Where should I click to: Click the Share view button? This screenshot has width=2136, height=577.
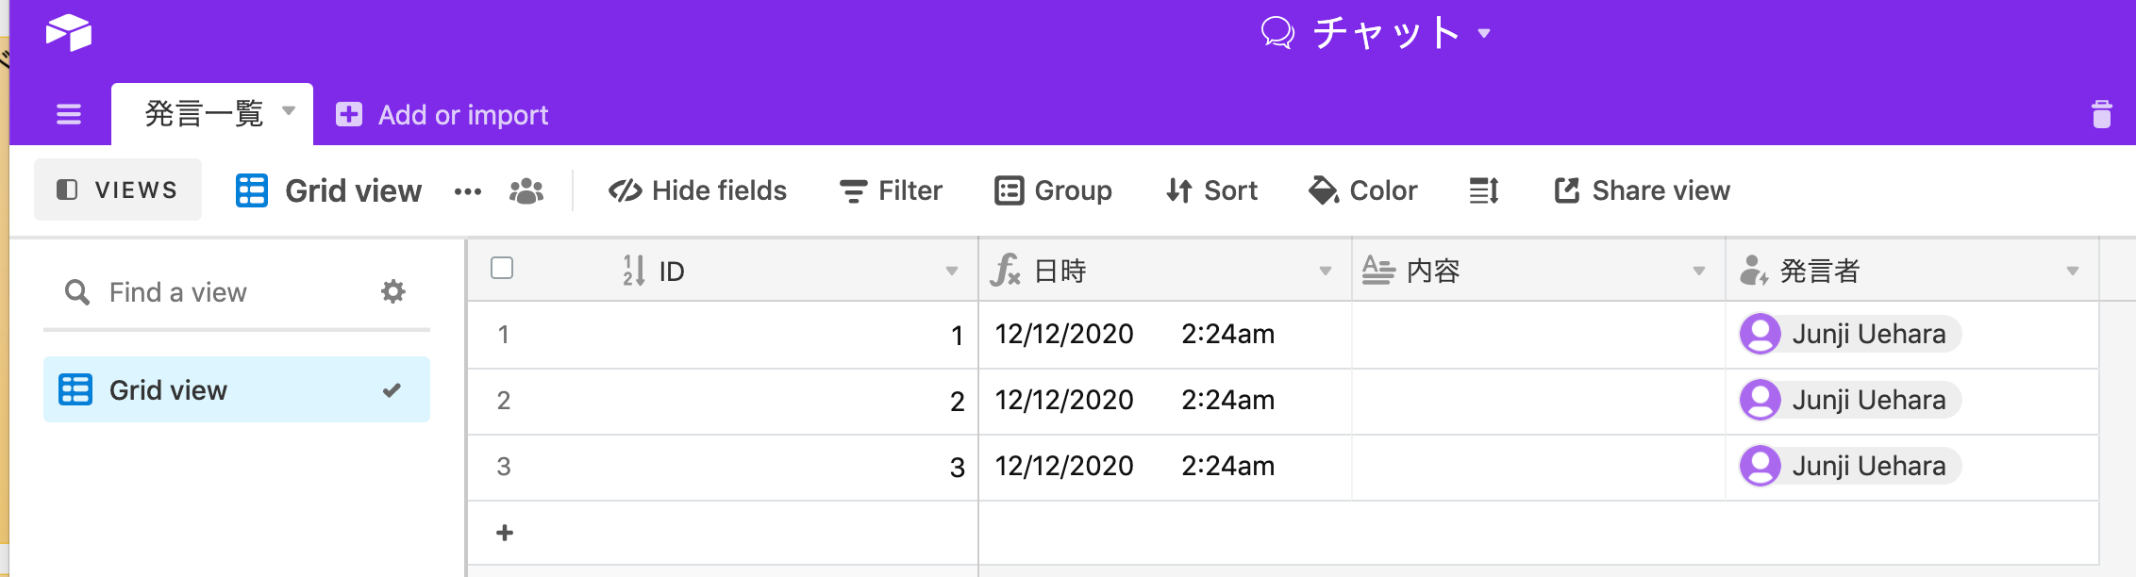click(1642, 191)
